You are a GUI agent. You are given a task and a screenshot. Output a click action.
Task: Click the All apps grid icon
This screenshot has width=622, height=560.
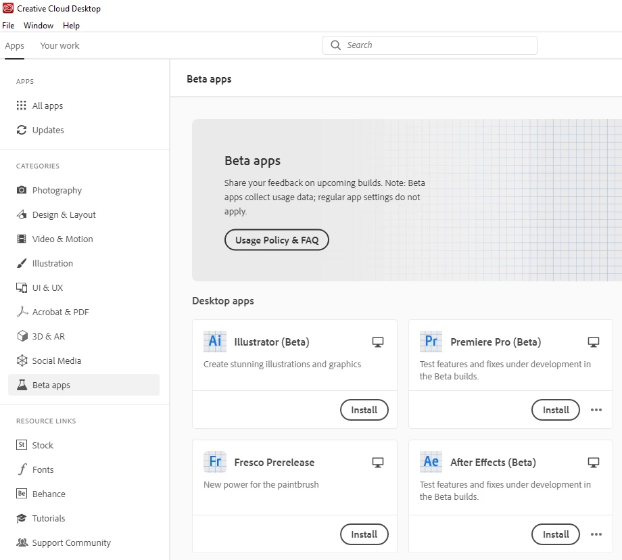22,106
